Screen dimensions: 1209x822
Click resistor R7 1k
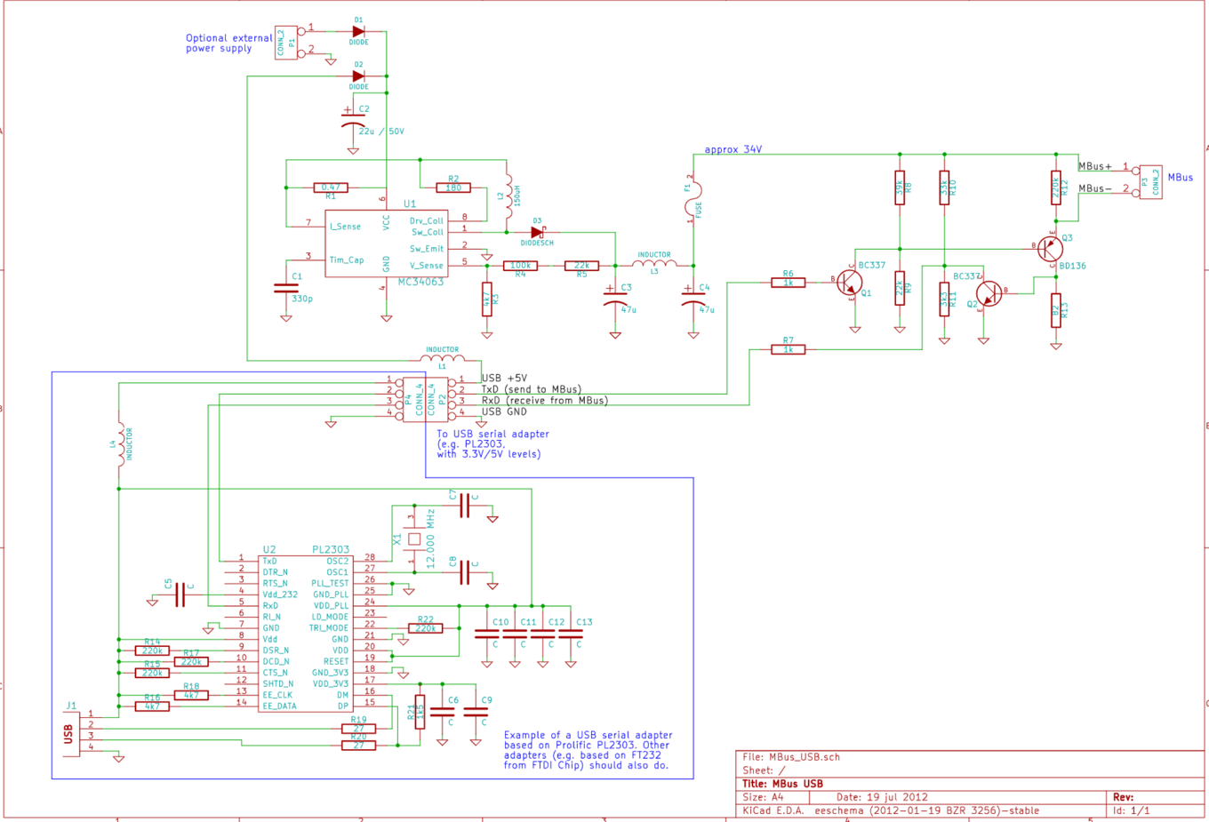coord(788,349)
